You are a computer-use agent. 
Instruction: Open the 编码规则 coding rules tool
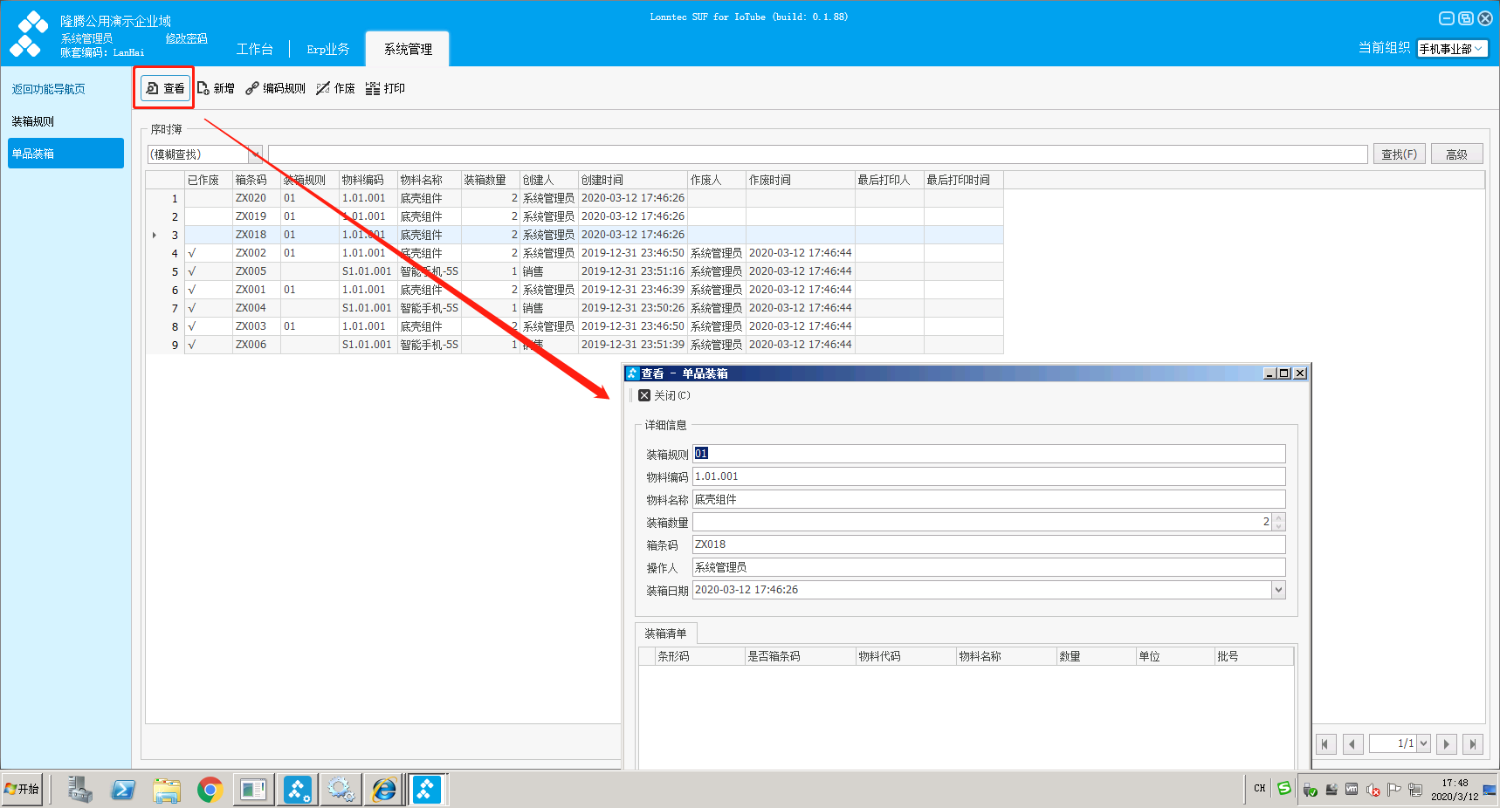[275, 88]
